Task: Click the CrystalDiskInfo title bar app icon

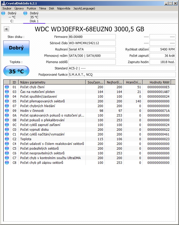Action: click(x=3, y=3)
